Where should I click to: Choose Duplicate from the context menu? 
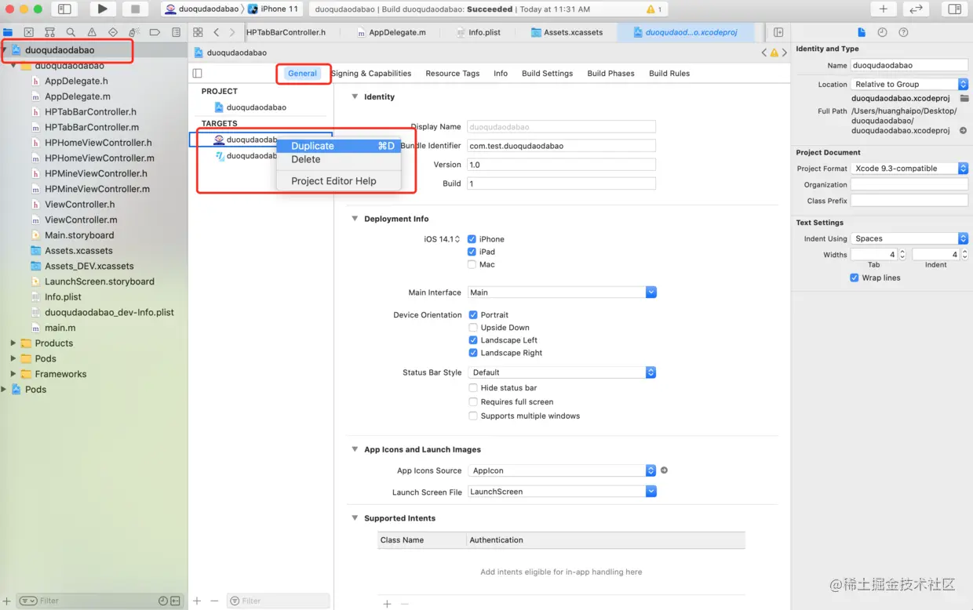338,146
